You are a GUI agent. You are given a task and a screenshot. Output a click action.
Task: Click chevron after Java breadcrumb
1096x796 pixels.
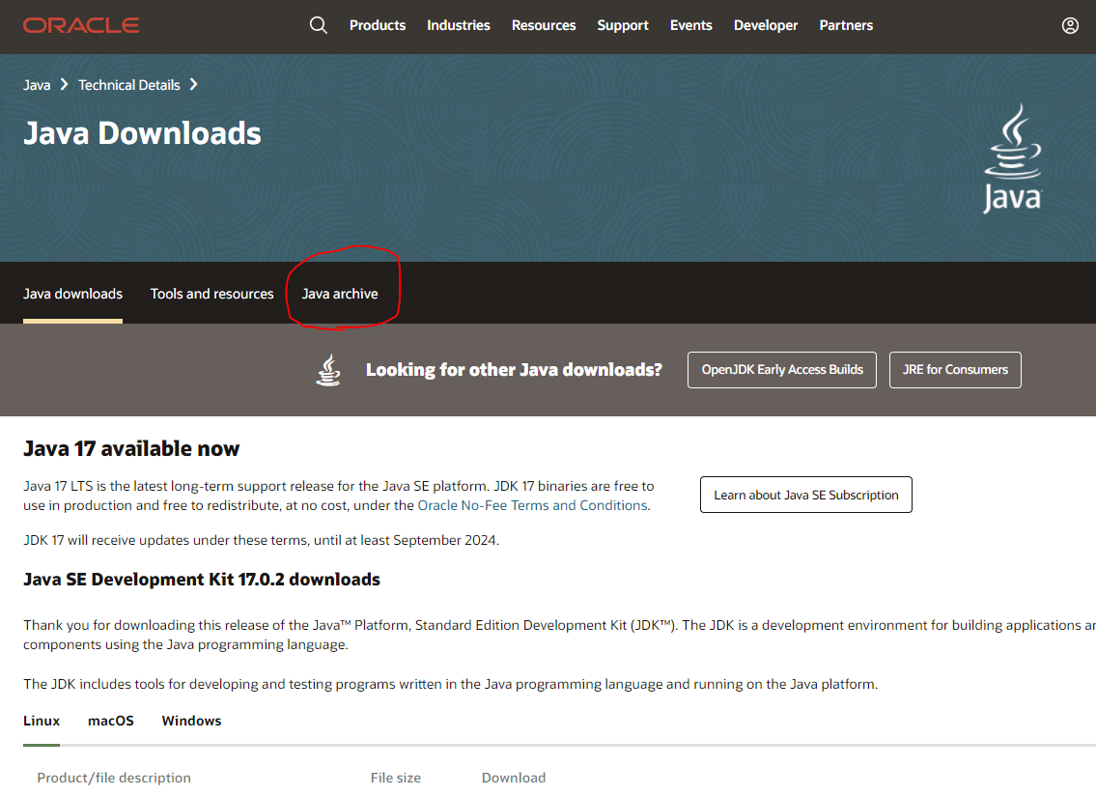65,85
